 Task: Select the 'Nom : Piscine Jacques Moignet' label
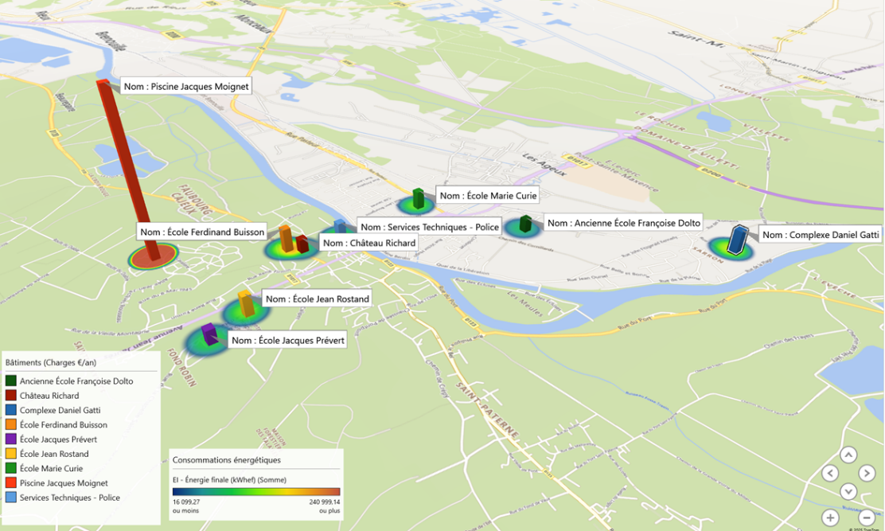tap(186, 86)
